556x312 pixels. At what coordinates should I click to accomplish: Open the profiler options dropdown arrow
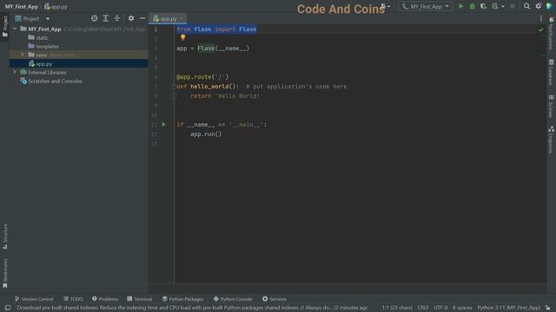(x=503, y=6)
